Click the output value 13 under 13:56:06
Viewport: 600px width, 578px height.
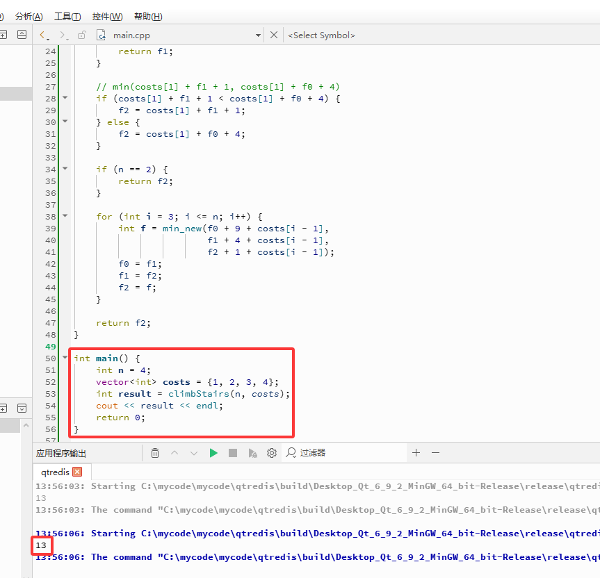point(41,545)
